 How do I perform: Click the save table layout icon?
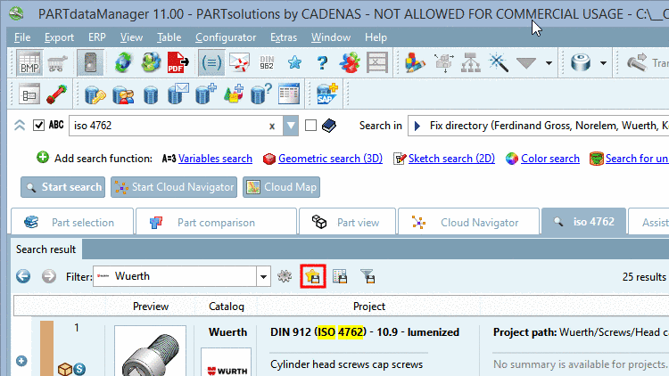click(340, 276)
